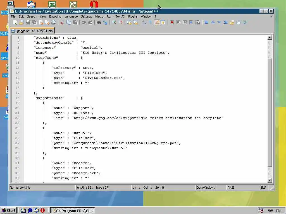Open the Search menu
The width and height of the screenshot is (286, 214).
tap(32, 16)
